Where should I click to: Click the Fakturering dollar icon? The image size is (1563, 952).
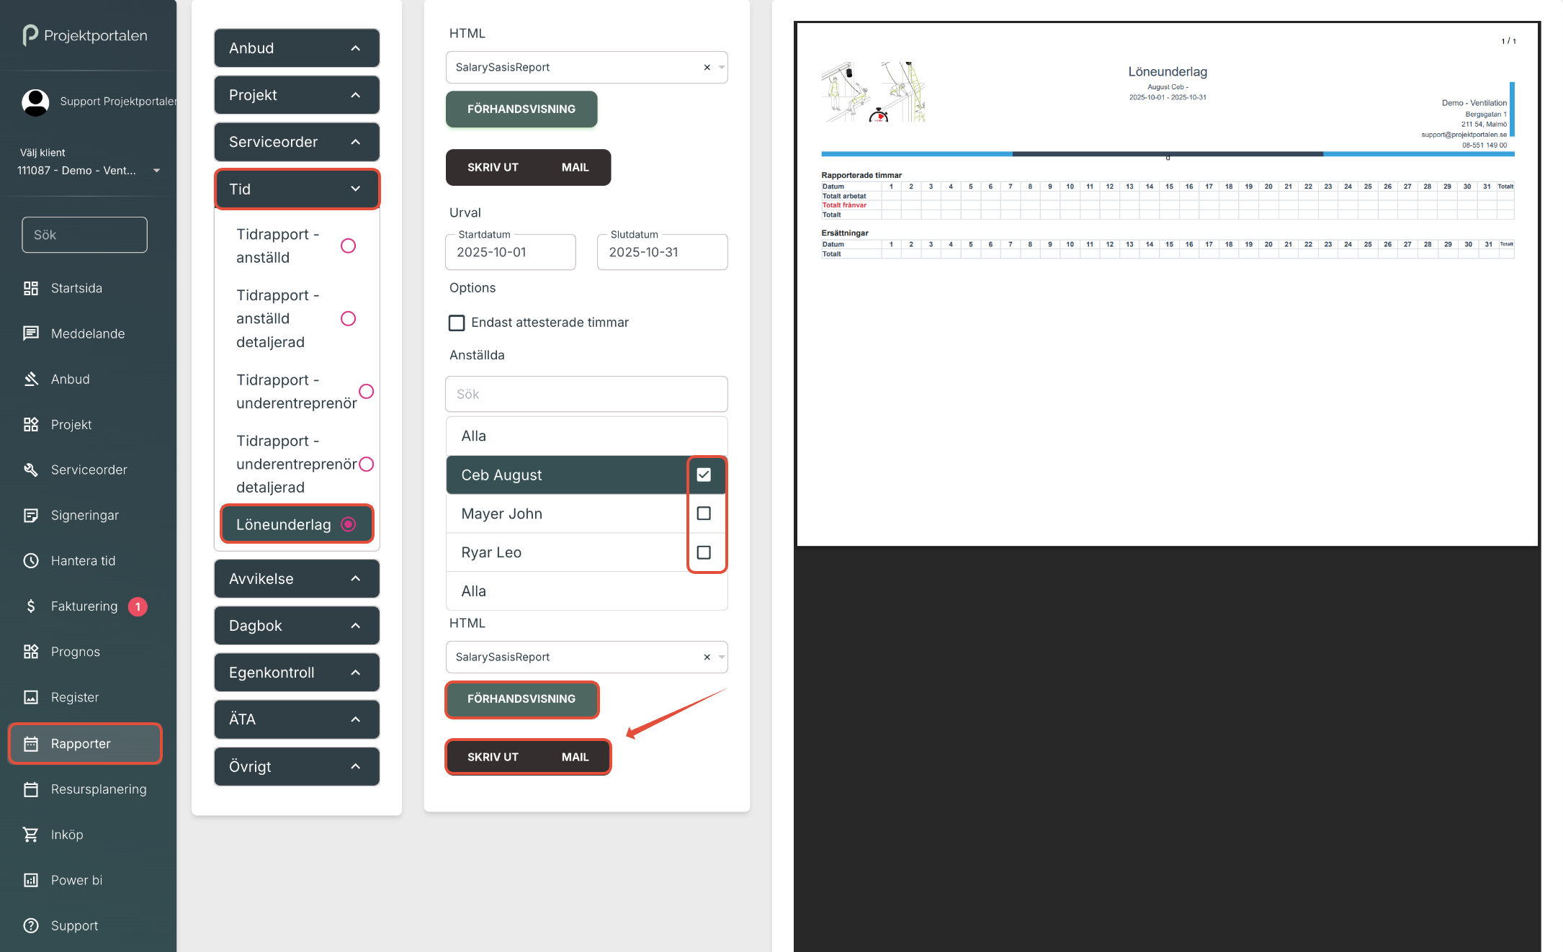pos(30,606)
